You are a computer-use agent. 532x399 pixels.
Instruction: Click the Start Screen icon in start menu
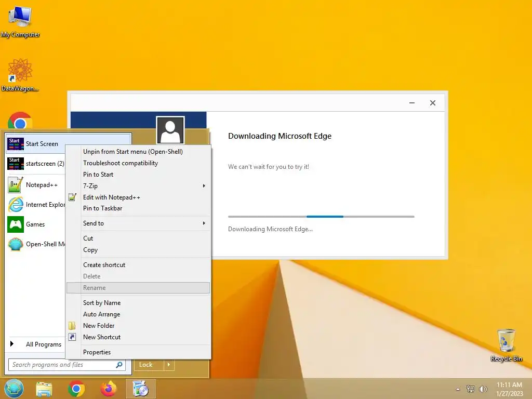pos(16,144)
